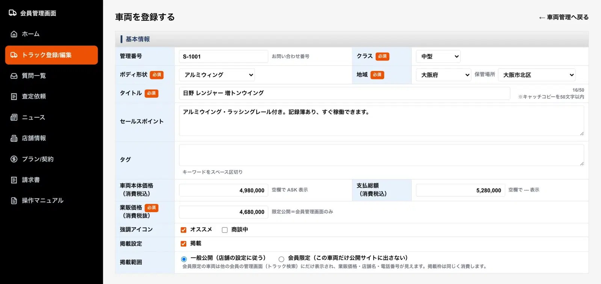The height and width of the screenshot is (284, 601).
Task: Click the invoice icon beside 請求書
Action: (14, 180)
